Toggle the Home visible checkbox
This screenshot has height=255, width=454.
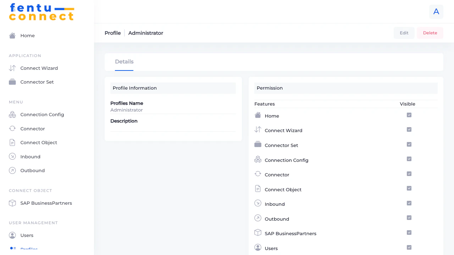(x=409, y=115)
